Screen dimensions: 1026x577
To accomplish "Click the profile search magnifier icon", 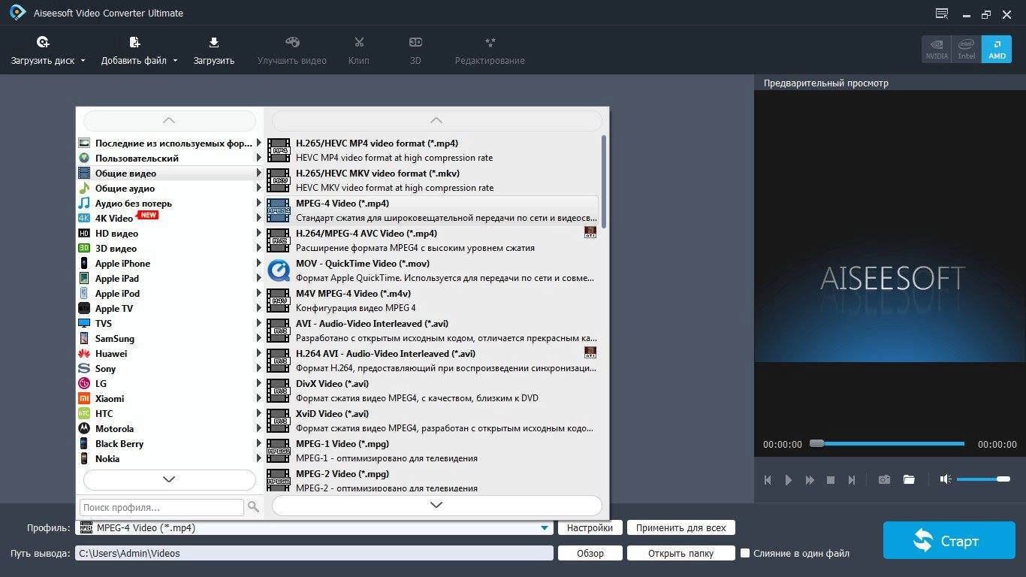I will [253, 507].
